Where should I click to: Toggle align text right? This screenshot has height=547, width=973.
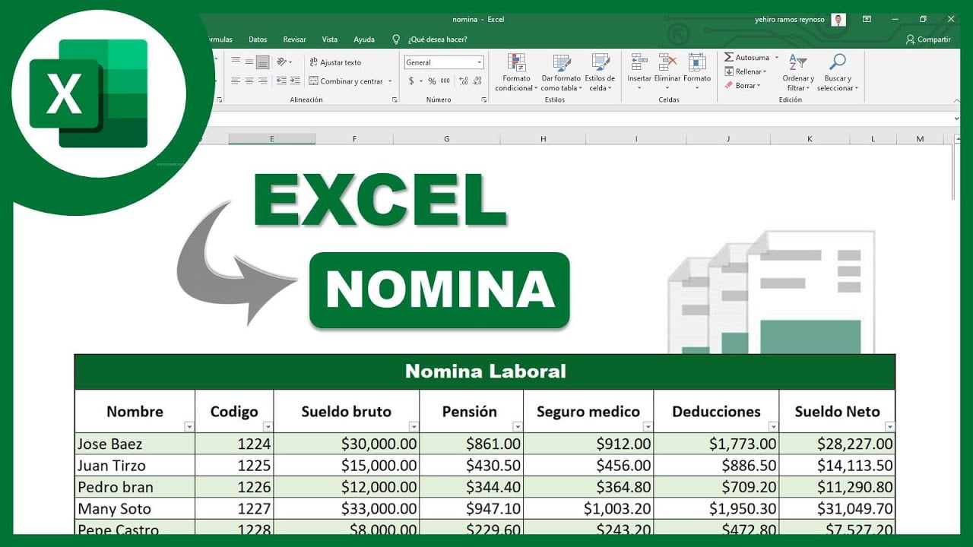[262, 81]
